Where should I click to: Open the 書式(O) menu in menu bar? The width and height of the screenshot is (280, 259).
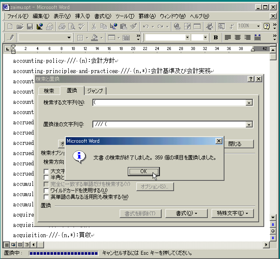[103, 16]
